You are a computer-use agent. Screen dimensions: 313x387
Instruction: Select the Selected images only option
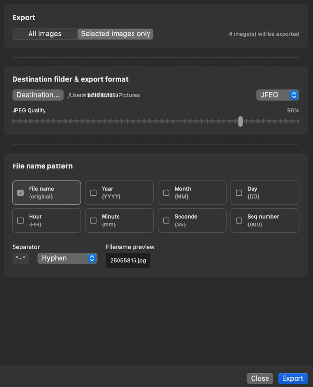pos(115,34)
